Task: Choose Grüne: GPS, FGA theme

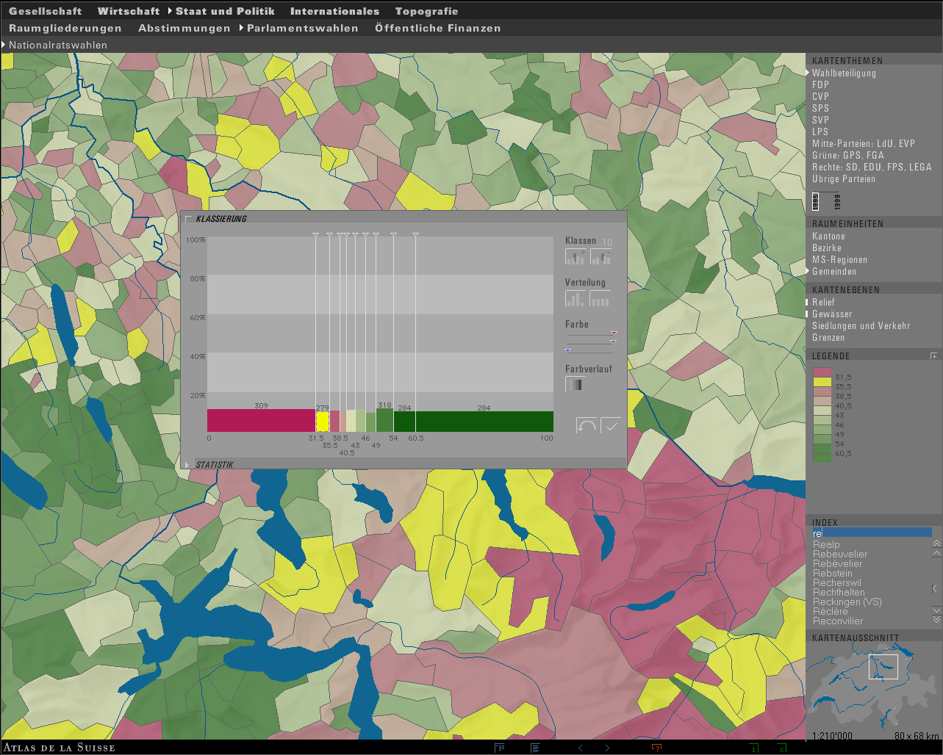Action: (x=848, y=156)
